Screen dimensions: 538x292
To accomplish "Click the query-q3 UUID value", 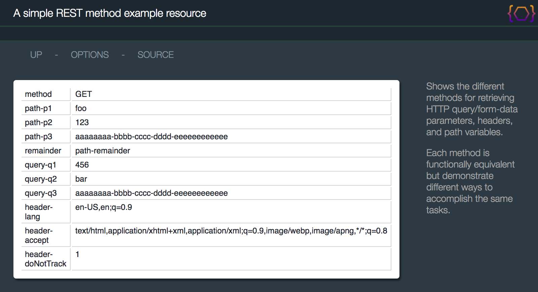I will [x=152, y=193].
